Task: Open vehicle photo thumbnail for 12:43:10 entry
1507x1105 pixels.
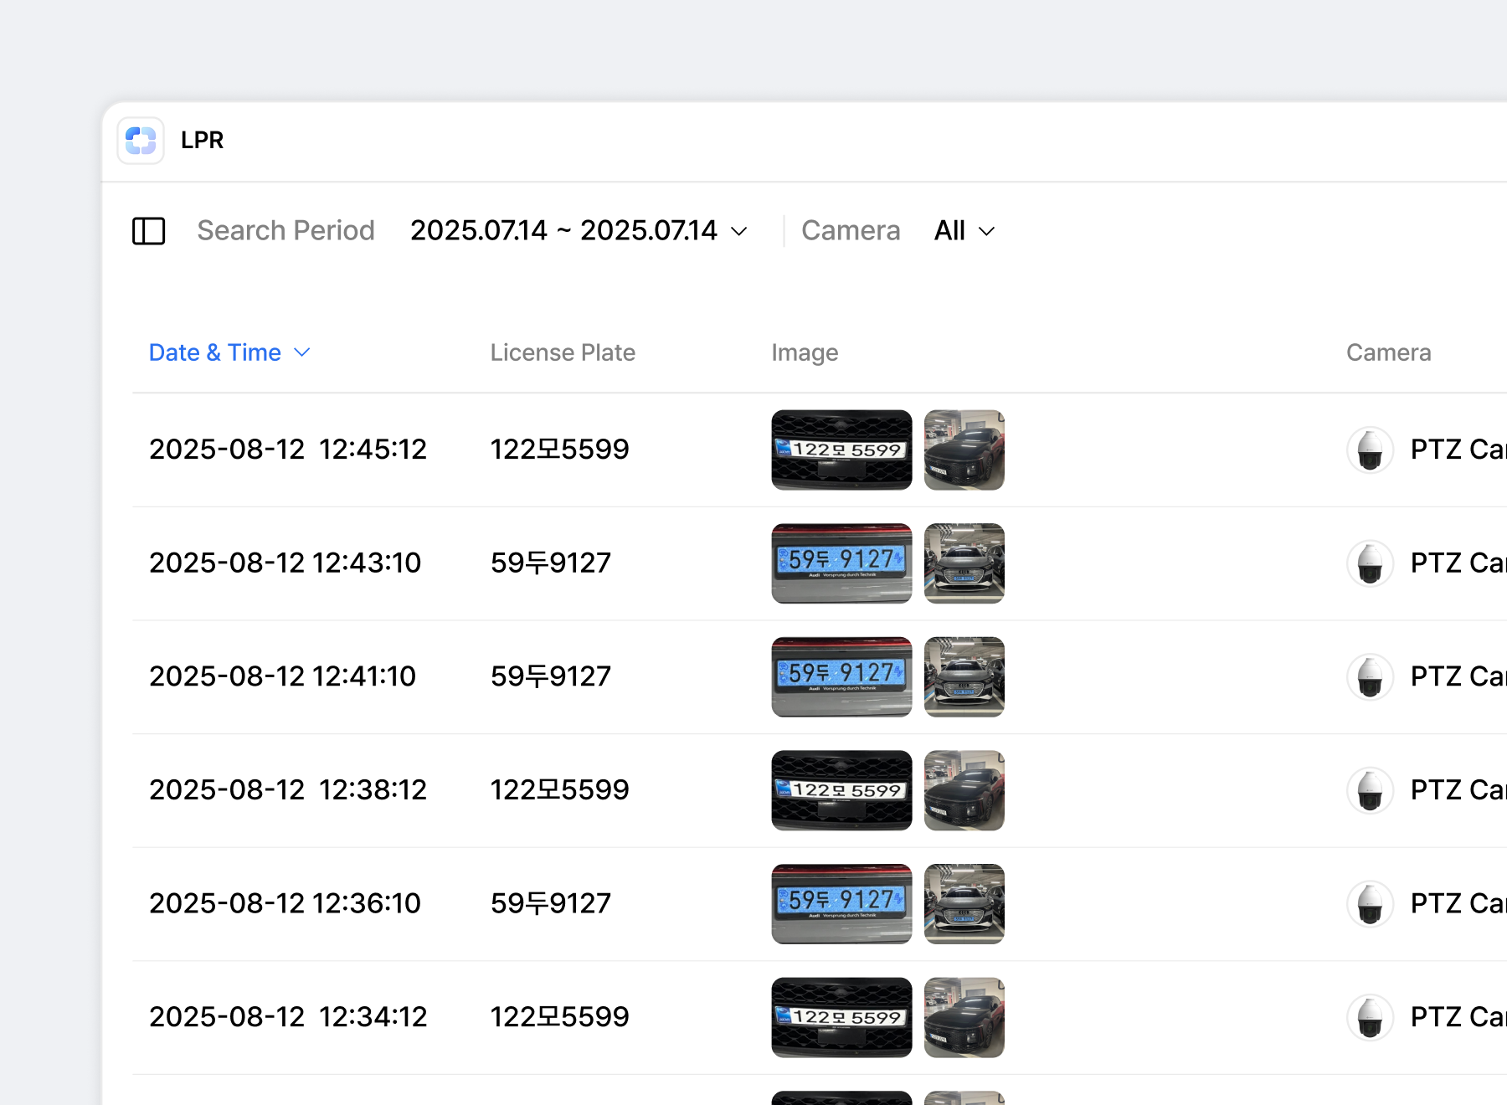Action: [x=964, y=563]
